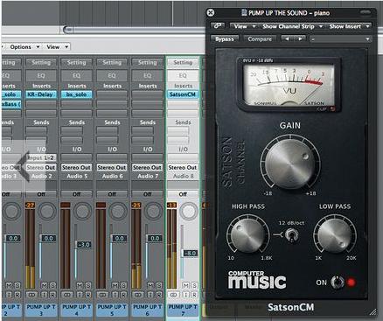This screenshot has height=321, width=383.
Task: Open the plugin preset selector dropdown
Action: pyautogui.click(x=340, y=38)
